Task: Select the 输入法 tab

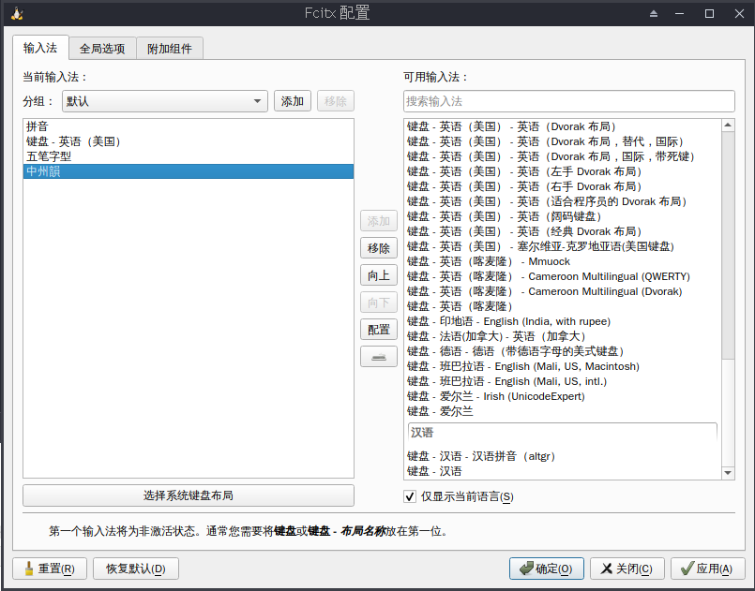Action: coord(40,48)
